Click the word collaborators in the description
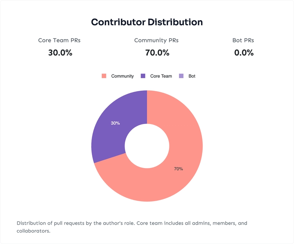 [x=32, y=231]
